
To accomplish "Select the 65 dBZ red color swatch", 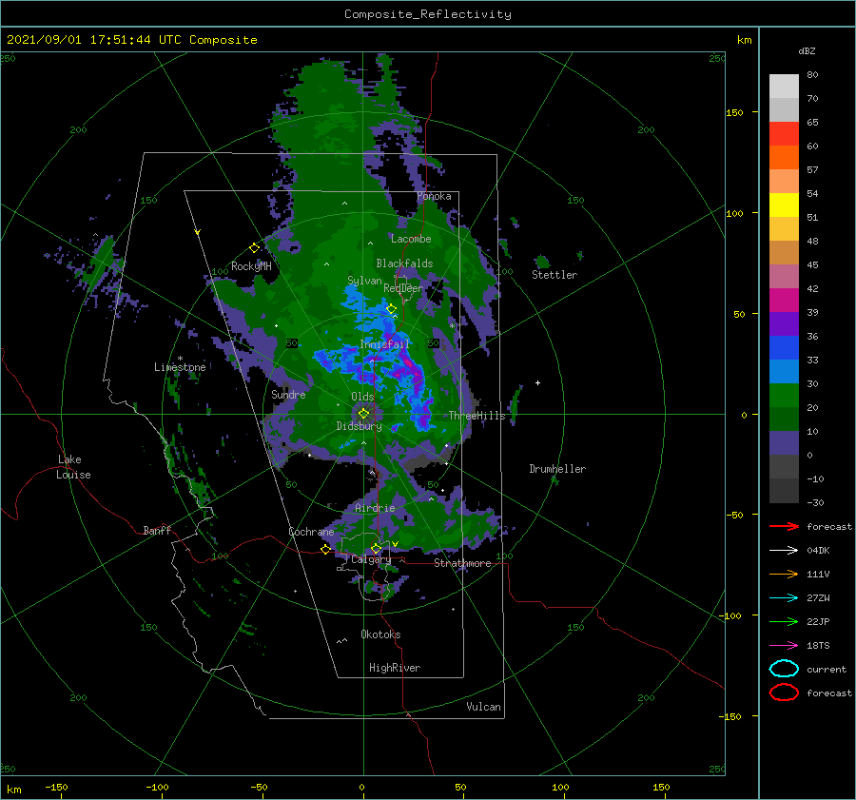I will pyautogui.click(x=784, y=133).
